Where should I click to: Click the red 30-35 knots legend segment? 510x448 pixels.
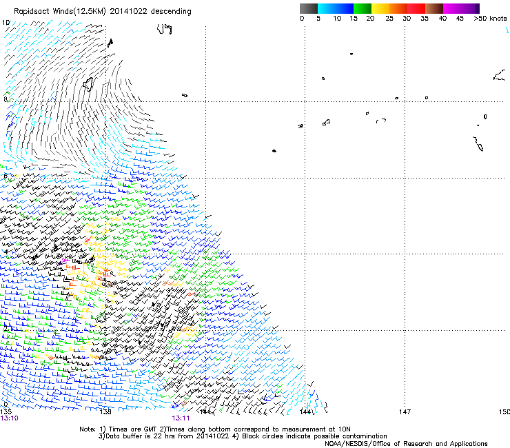point(416,8)
